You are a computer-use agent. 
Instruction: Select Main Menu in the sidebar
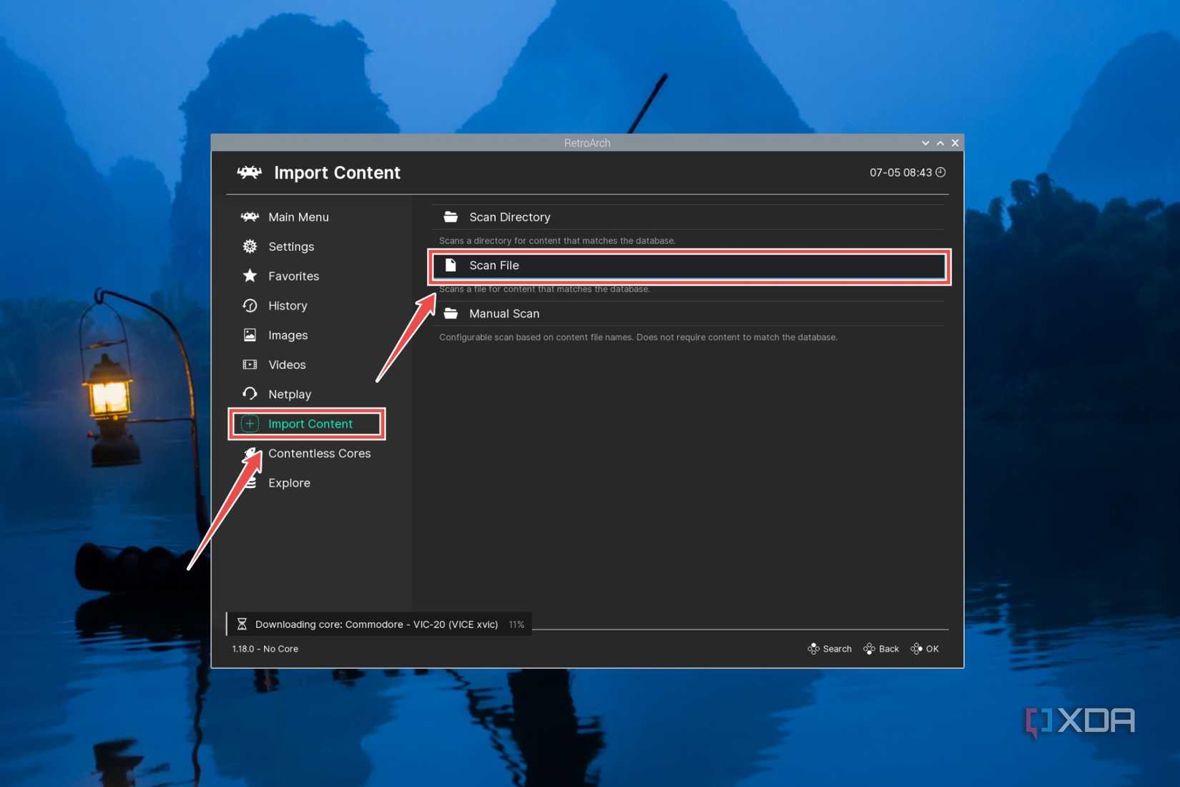tap(298, 217)
